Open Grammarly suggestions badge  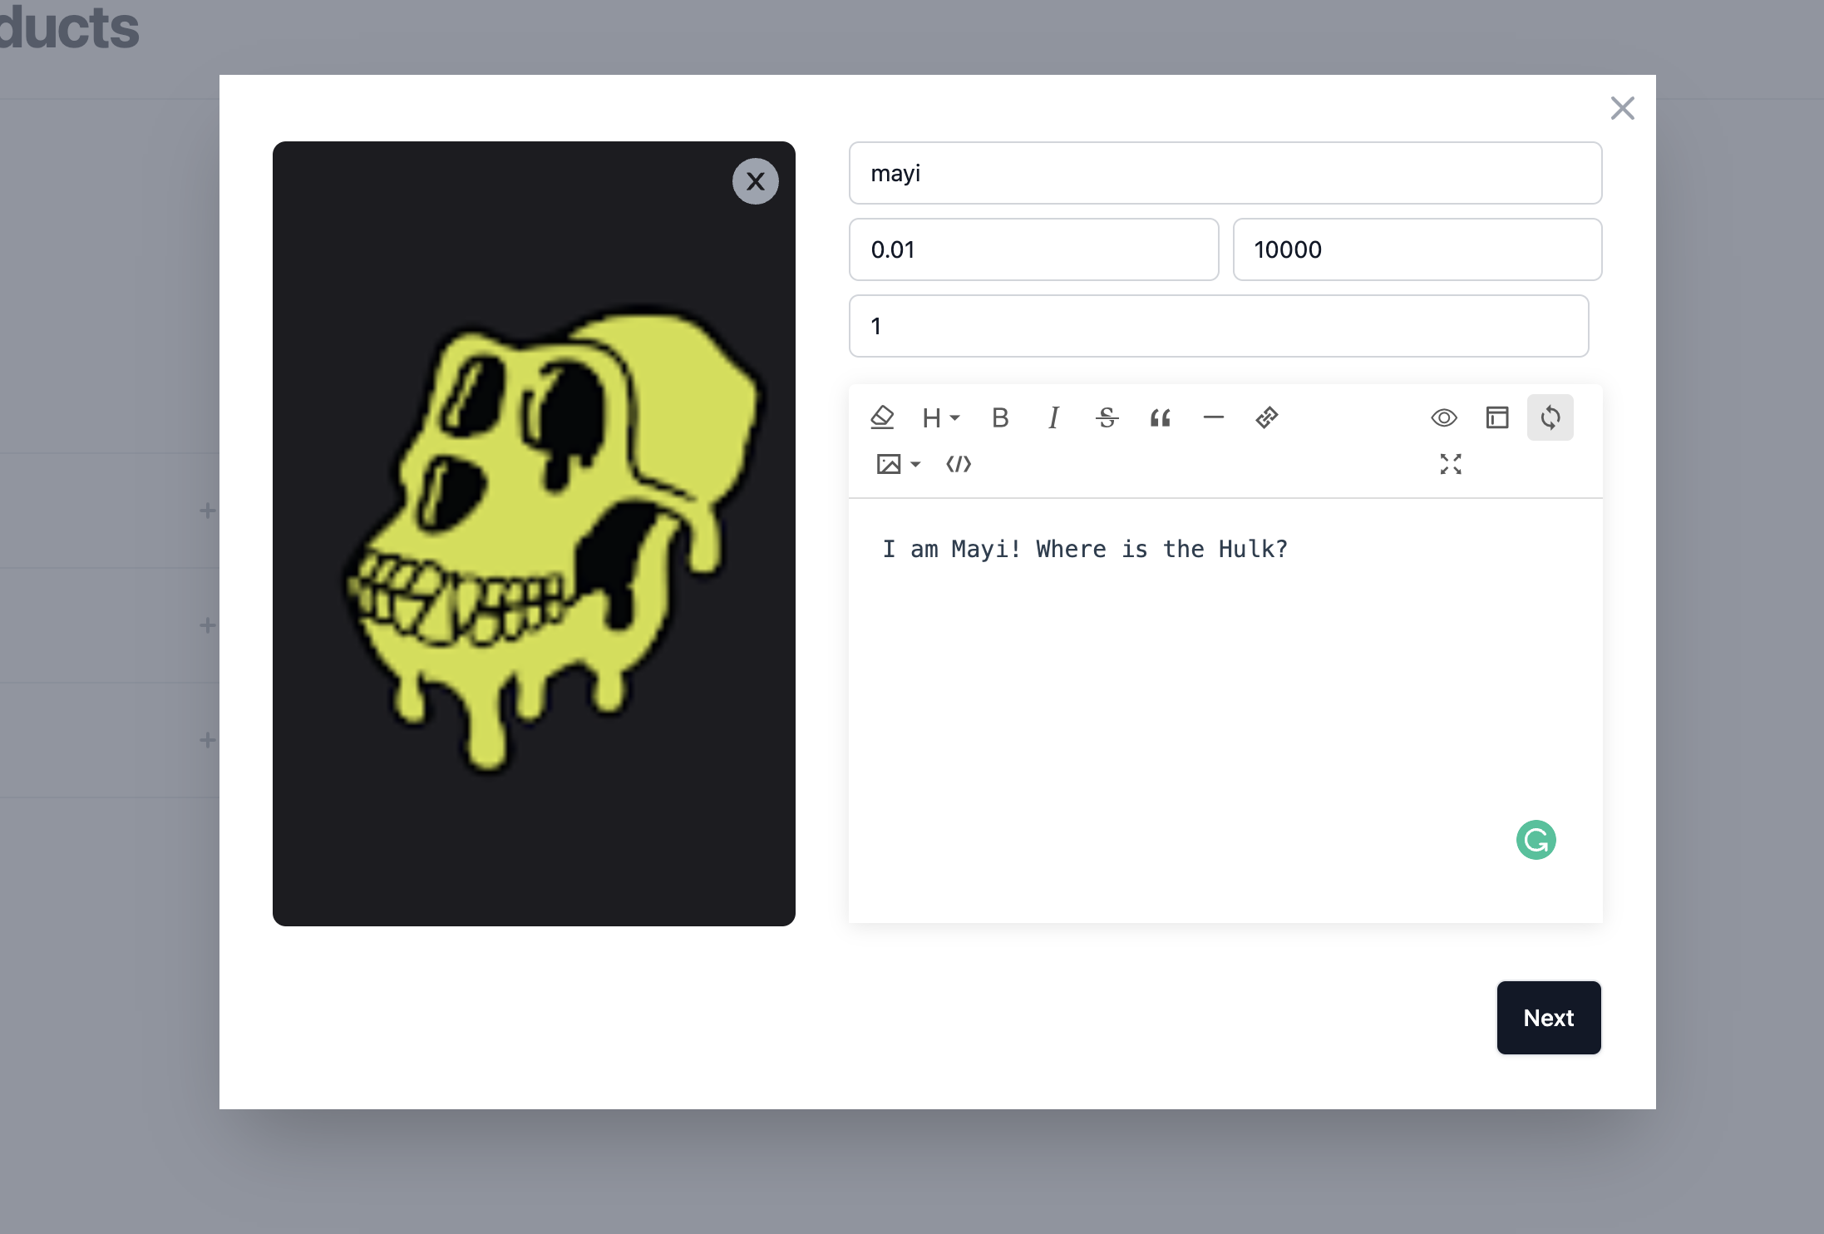point(1536,840)
